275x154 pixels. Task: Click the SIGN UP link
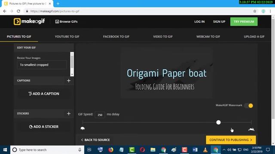(219, 22)
